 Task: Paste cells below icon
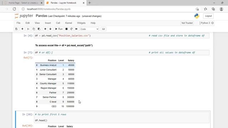[x=39, y=29]
